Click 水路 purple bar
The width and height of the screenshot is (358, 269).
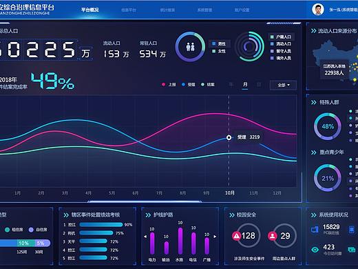[x=180, y=241]
